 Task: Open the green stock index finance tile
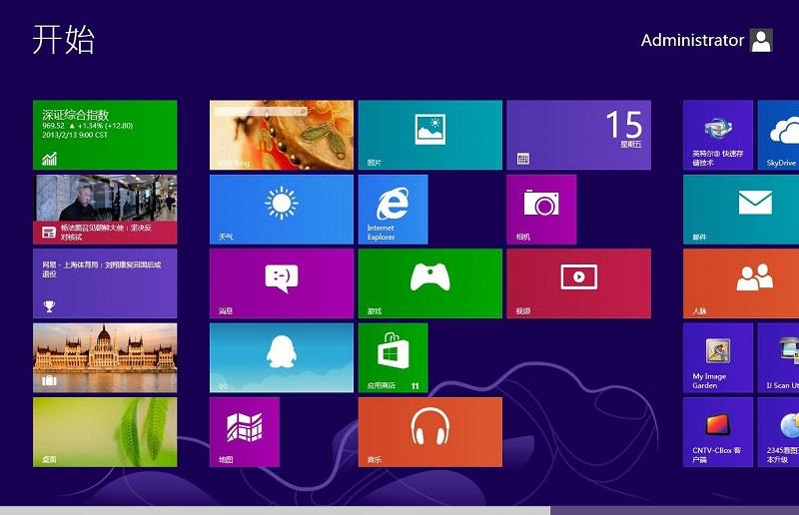[x=105, y=135]
